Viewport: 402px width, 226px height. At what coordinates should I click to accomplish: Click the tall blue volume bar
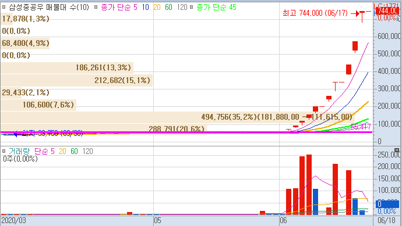[x=315, y=202]
